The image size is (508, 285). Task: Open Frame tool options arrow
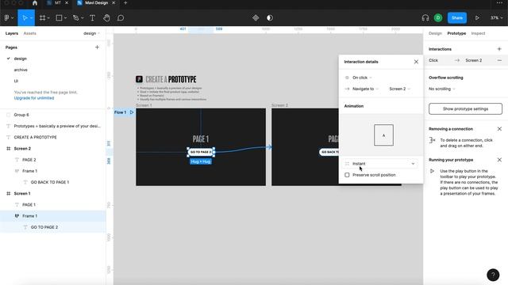click(x=48, y=18)
